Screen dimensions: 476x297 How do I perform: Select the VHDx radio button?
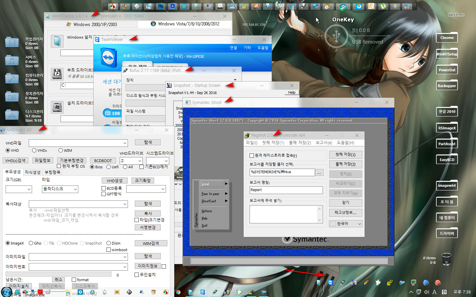[x=34, y=150]
